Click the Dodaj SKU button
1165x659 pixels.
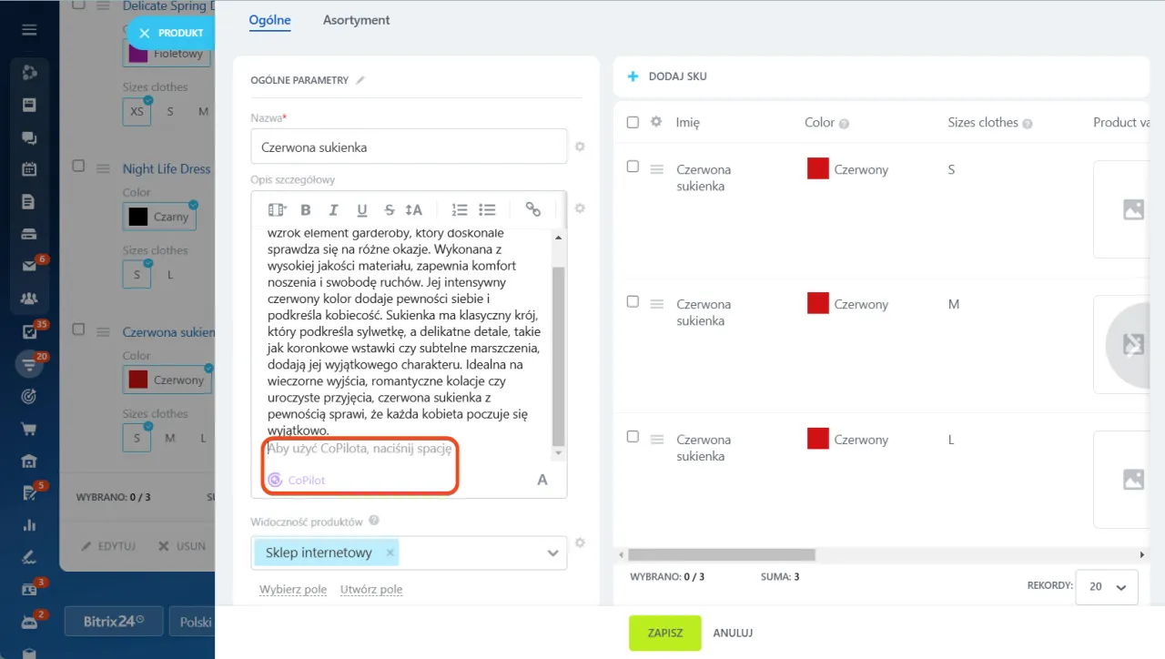coord(667,76)
